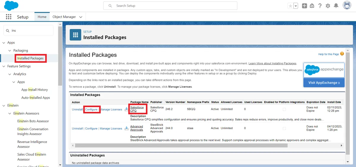The height and width of the screenshot is (167, 356).
Task: Click the Search Setup input field
Action: [170, 6]
